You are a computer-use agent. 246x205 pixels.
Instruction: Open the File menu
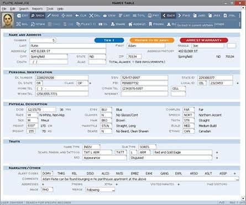[x=4, y=9]
